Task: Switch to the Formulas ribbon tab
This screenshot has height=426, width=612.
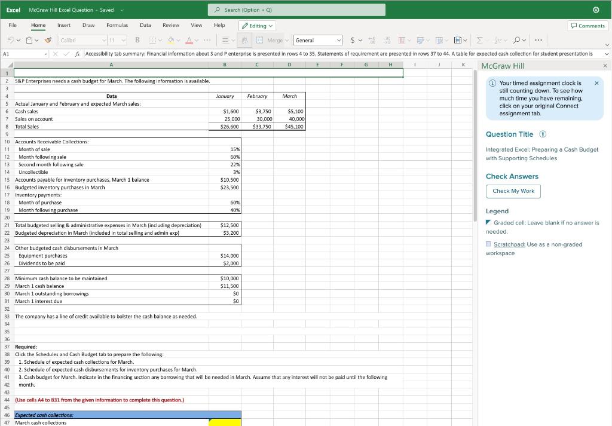Action: coord(117,25)
